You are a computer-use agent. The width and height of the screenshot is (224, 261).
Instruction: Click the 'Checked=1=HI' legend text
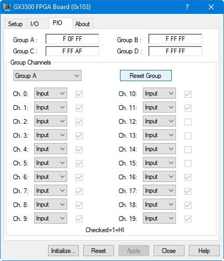pos(105,230)
